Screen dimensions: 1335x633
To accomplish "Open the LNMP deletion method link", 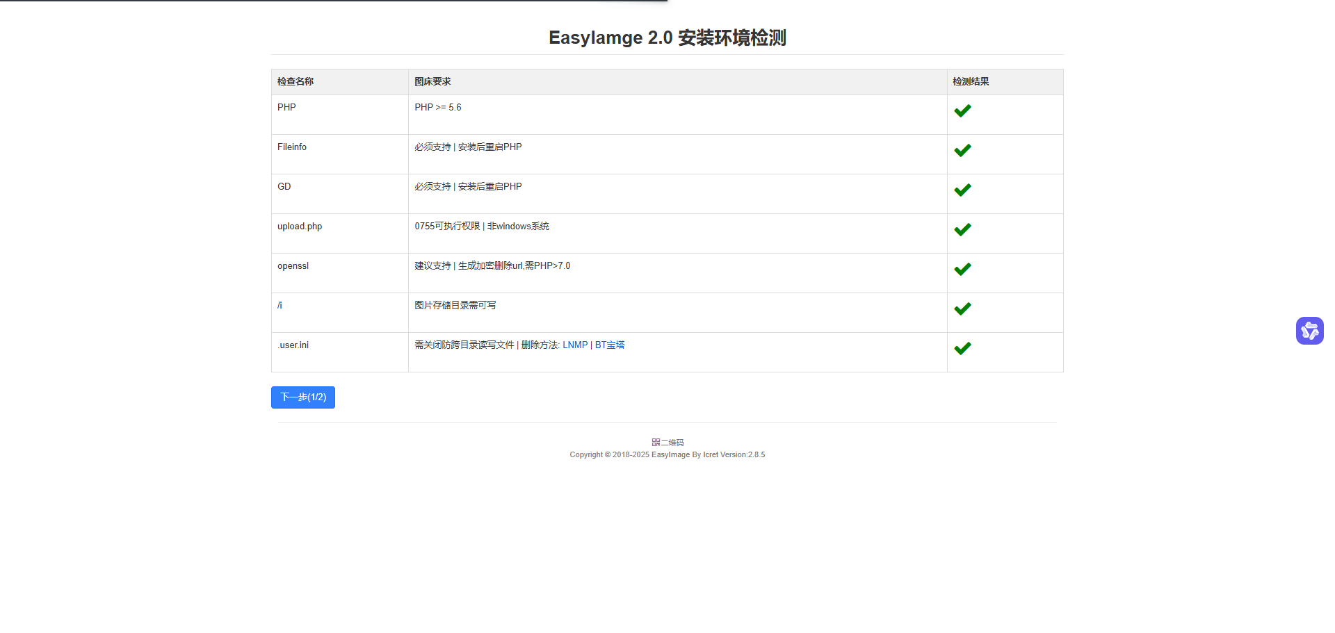I will click(x=574, y=345).
